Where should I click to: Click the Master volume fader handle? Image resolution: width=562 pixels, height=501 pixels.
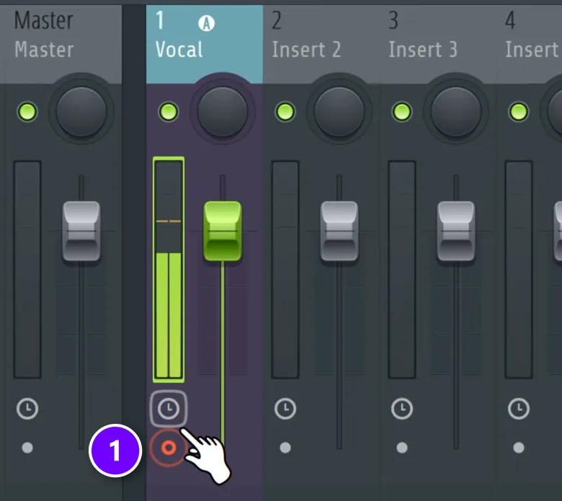(x=81, y=231)
